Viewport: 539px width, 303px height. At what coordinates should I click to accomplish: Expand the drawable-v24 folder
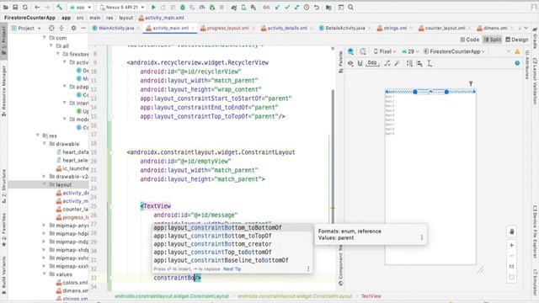pyautogui.click(x=45, y=176)
